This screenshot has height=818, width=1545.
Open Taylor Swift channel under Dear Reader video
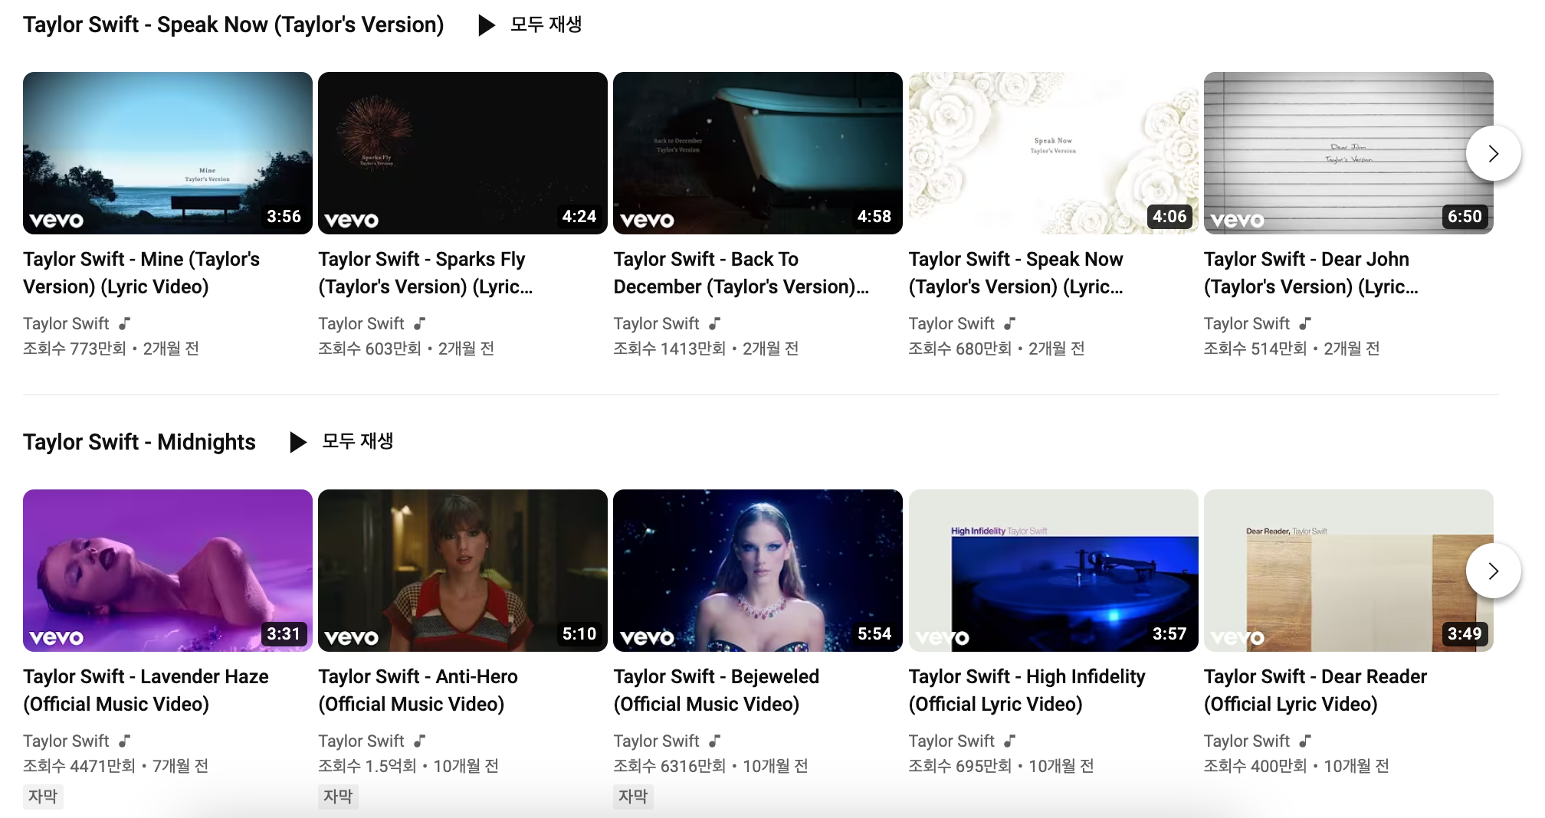(1247, 741)
